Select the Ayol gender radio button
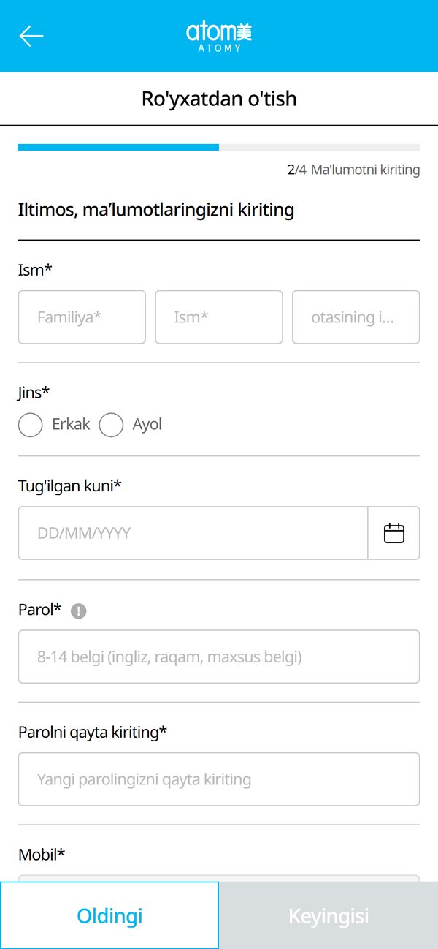 click(111, 425)
